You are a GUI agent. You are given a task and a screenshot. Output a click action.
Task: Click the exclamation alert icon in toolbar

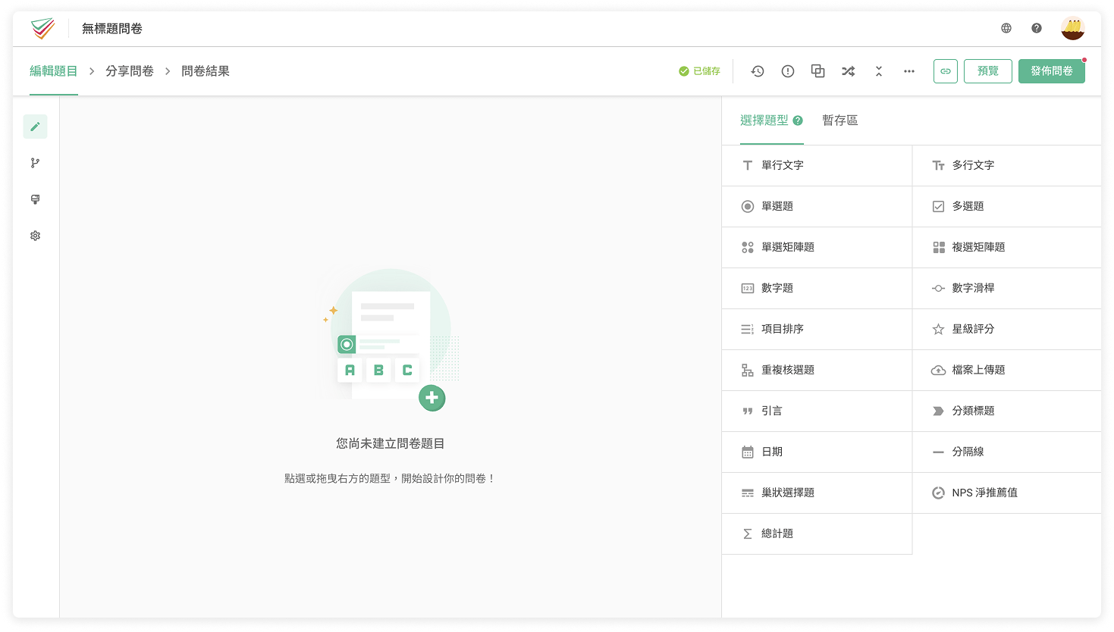(788, 71)
